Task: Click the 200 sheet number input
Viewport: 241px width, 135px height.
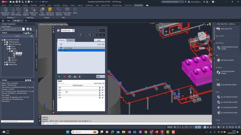Action: pos(101,76)
